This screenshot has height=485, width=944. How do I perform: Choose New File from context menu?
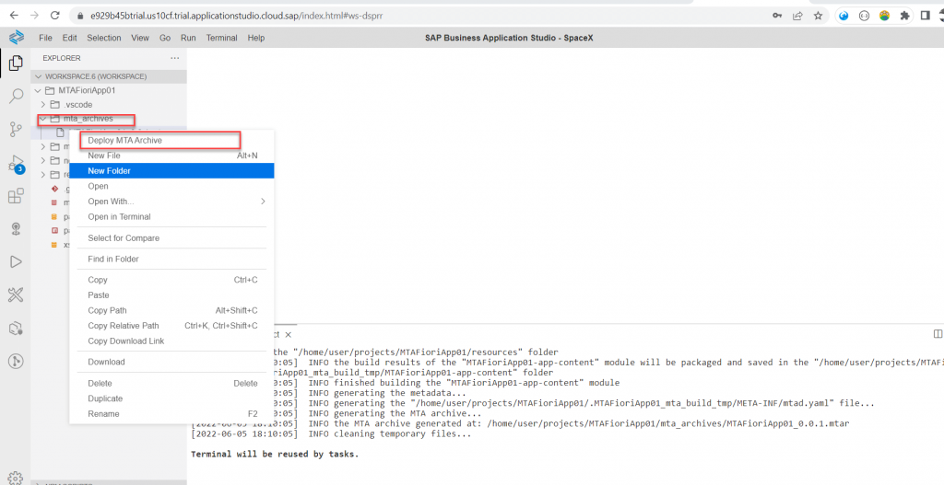(172, 156)
